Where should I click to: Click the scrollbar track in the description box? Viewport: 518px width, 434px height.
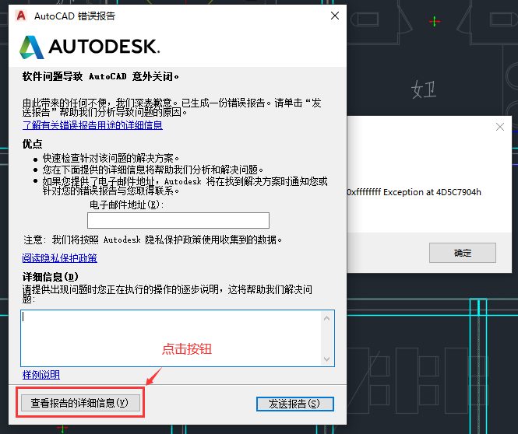[328, 338]
